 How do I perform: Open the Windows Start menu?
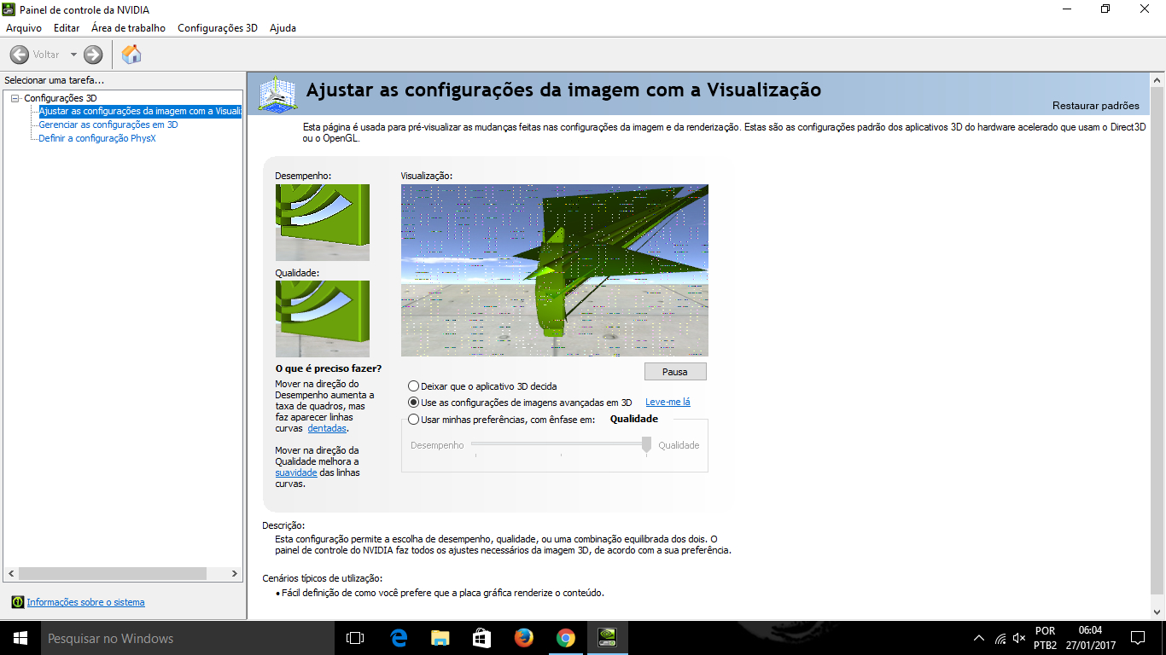[x=20, y=638]
